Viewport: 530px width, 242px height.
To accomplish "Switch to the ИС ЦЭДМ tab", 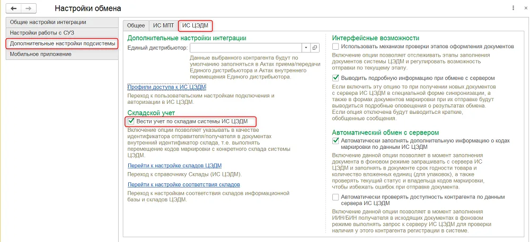I will click(196, 25).
